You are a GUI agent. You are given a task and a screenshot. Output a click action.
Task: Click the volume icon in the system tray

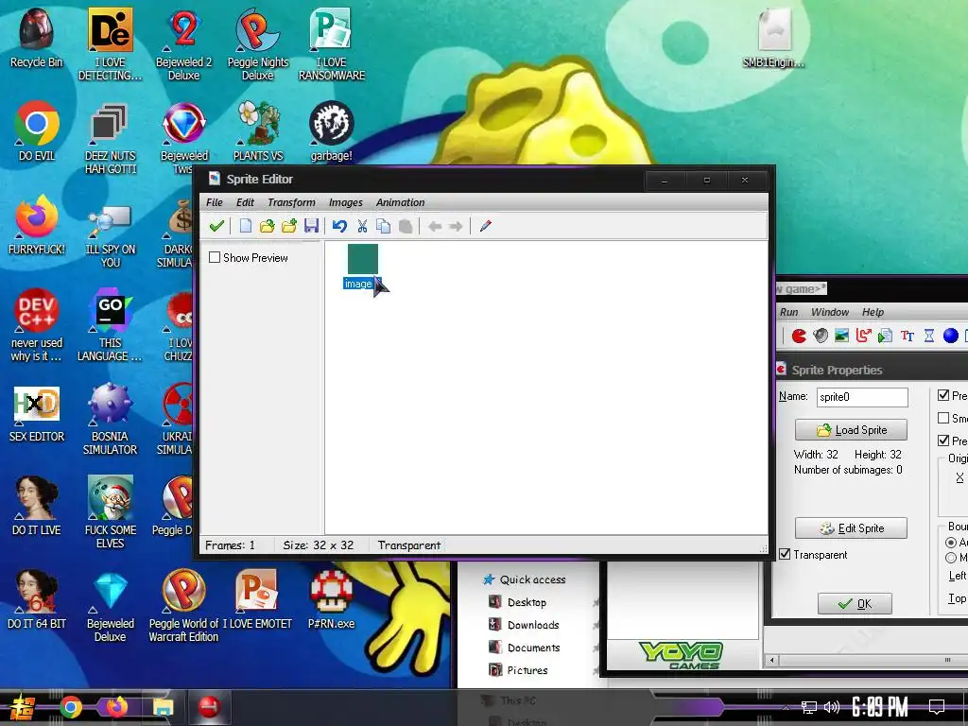click(832, 707)
